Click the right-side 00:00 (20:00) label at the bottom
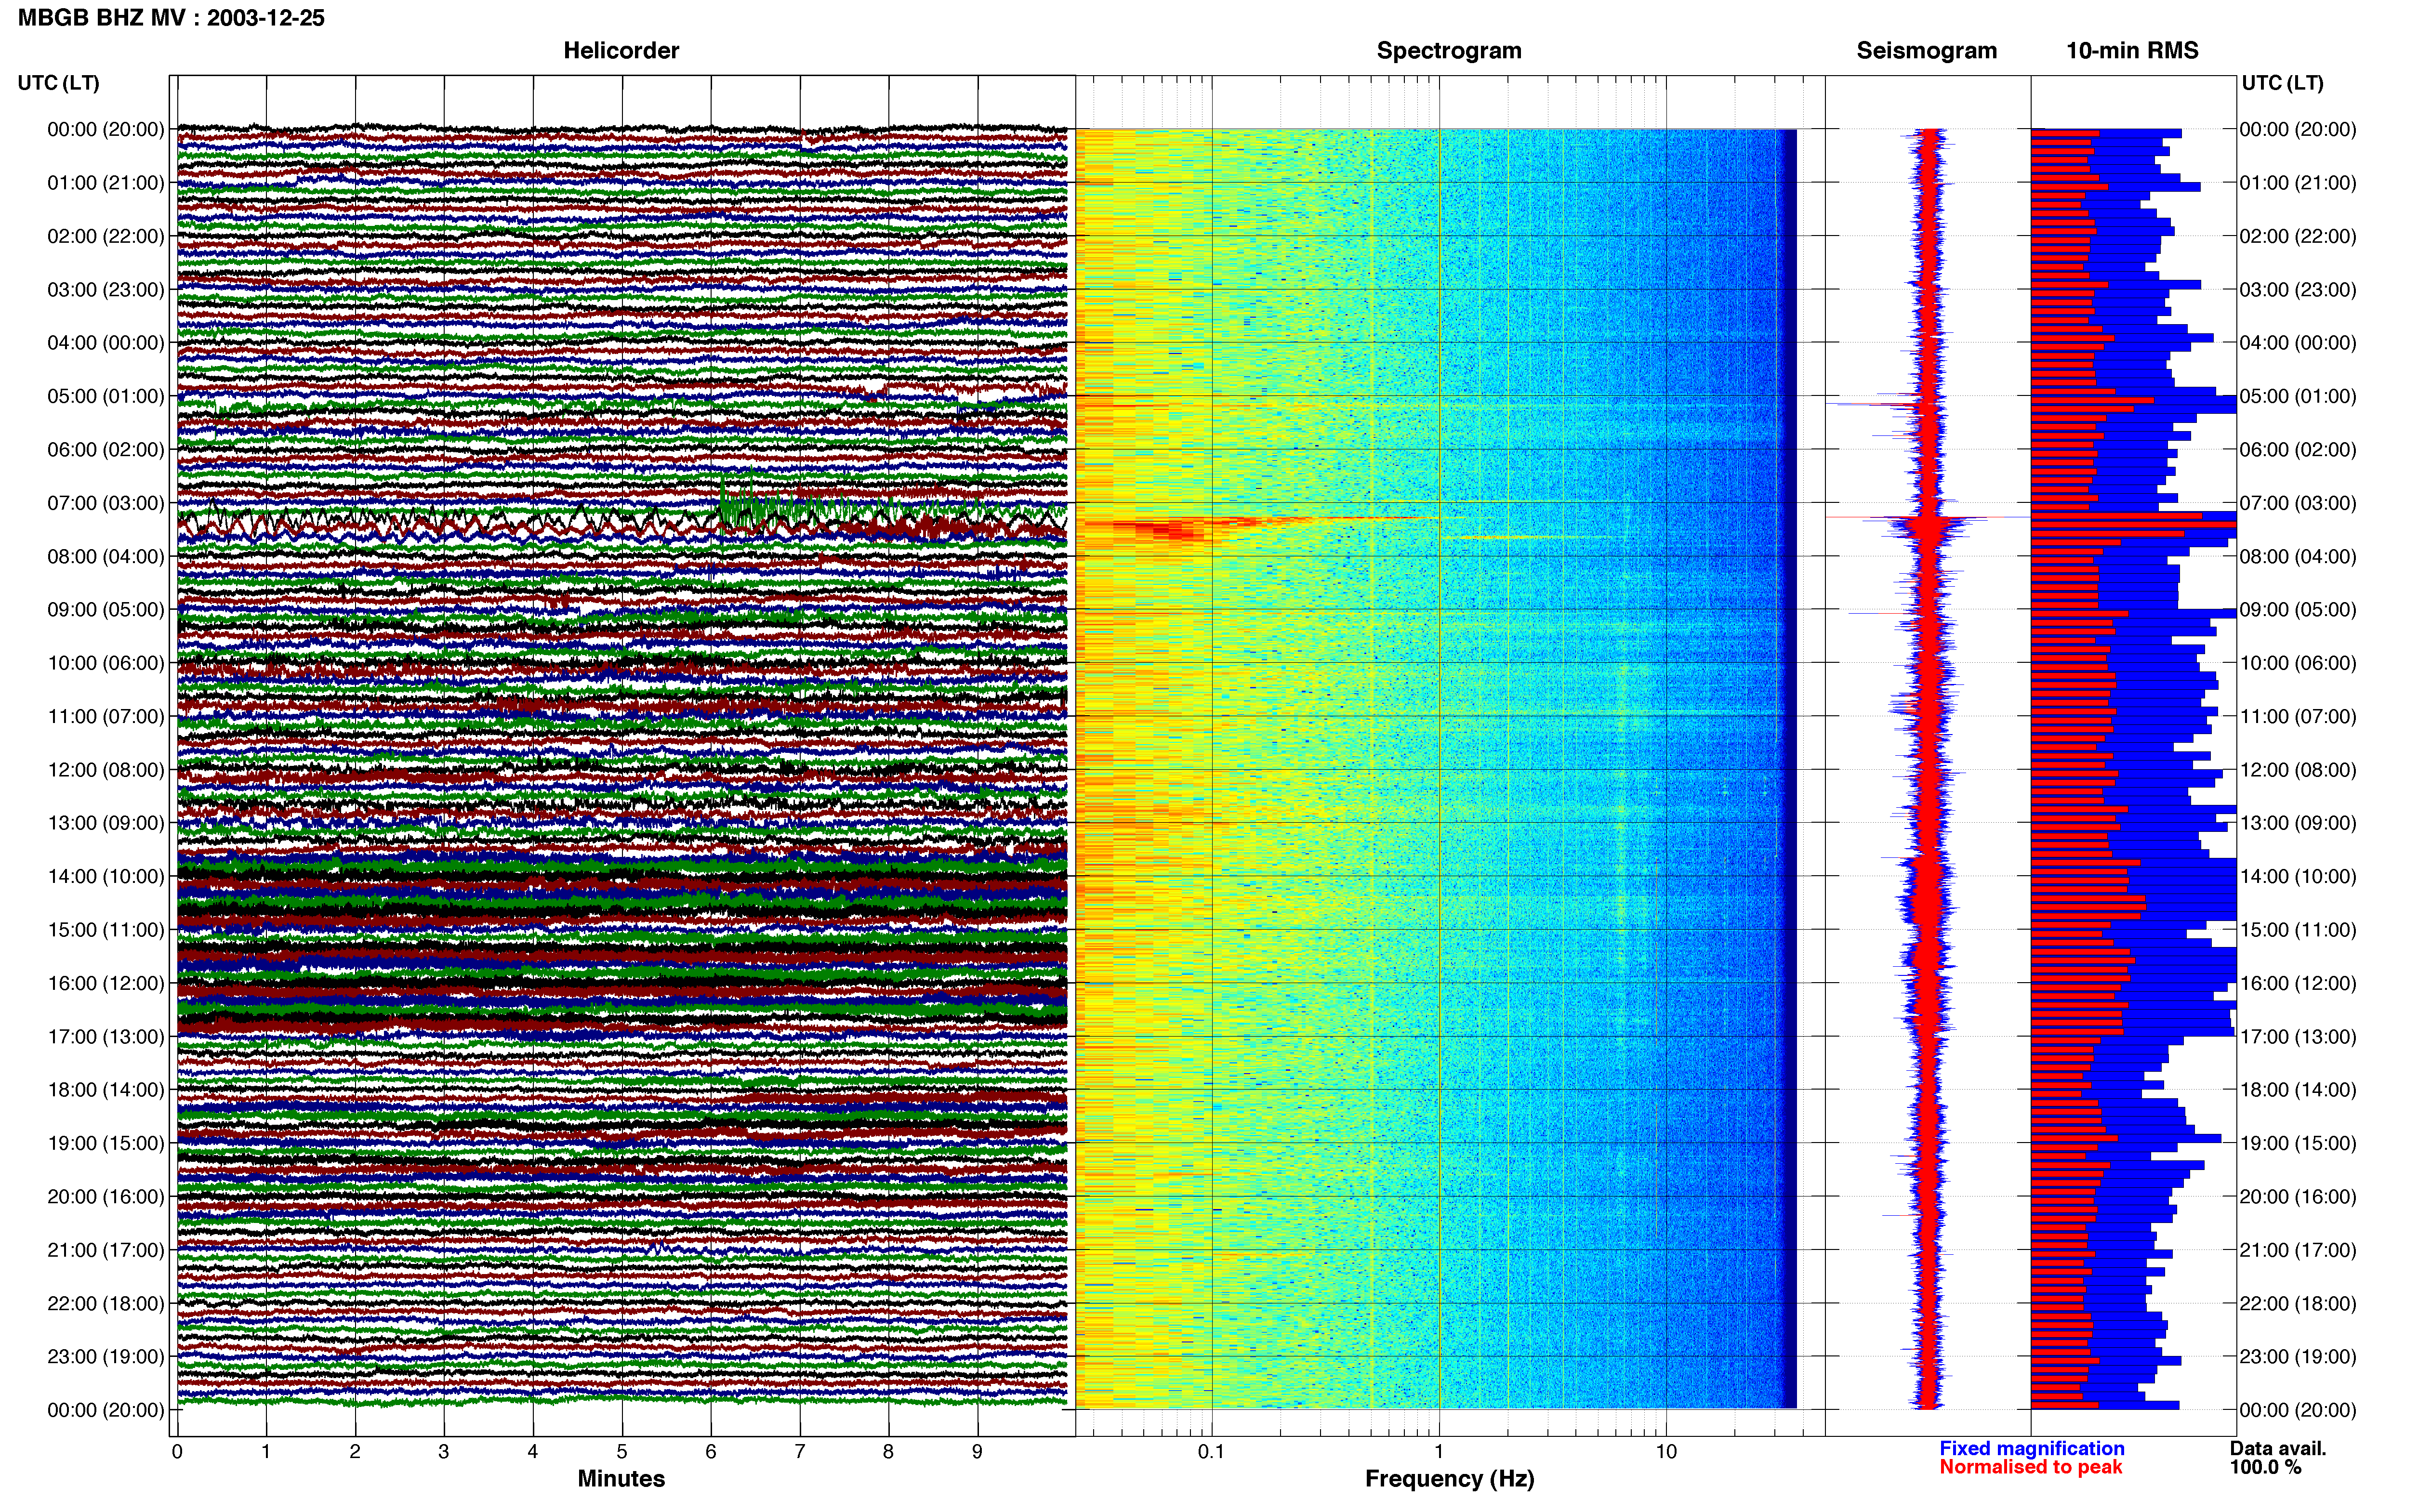Viewport: 2418px width, 1512px height. point(2298,1410)
